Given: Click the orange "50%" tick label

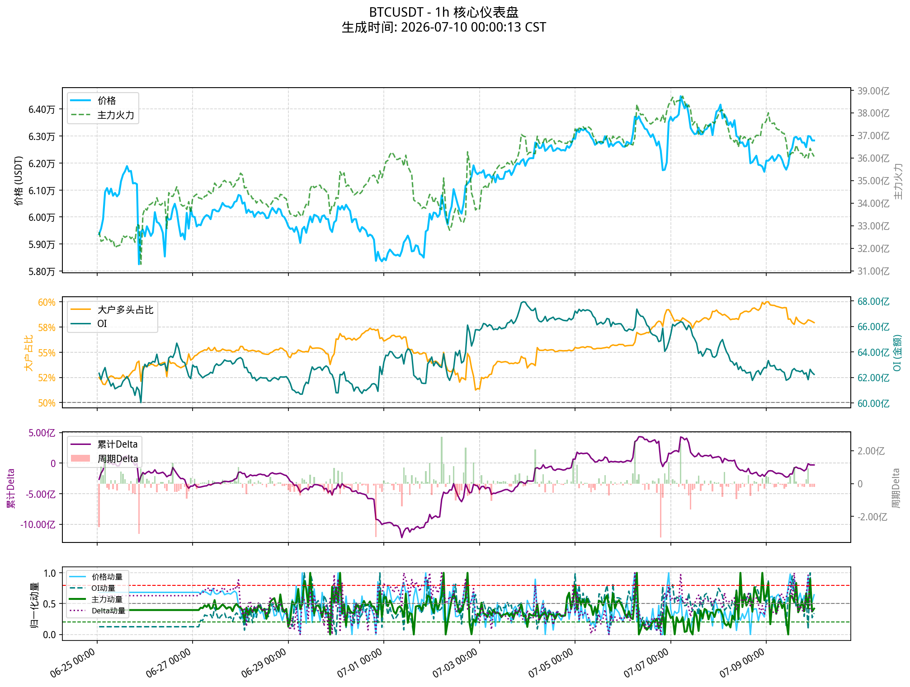Looking at the screenshot, I should coord(47,403).
